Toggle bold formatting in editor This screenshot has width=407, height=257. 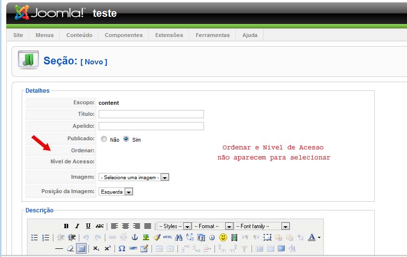(66, 226)
